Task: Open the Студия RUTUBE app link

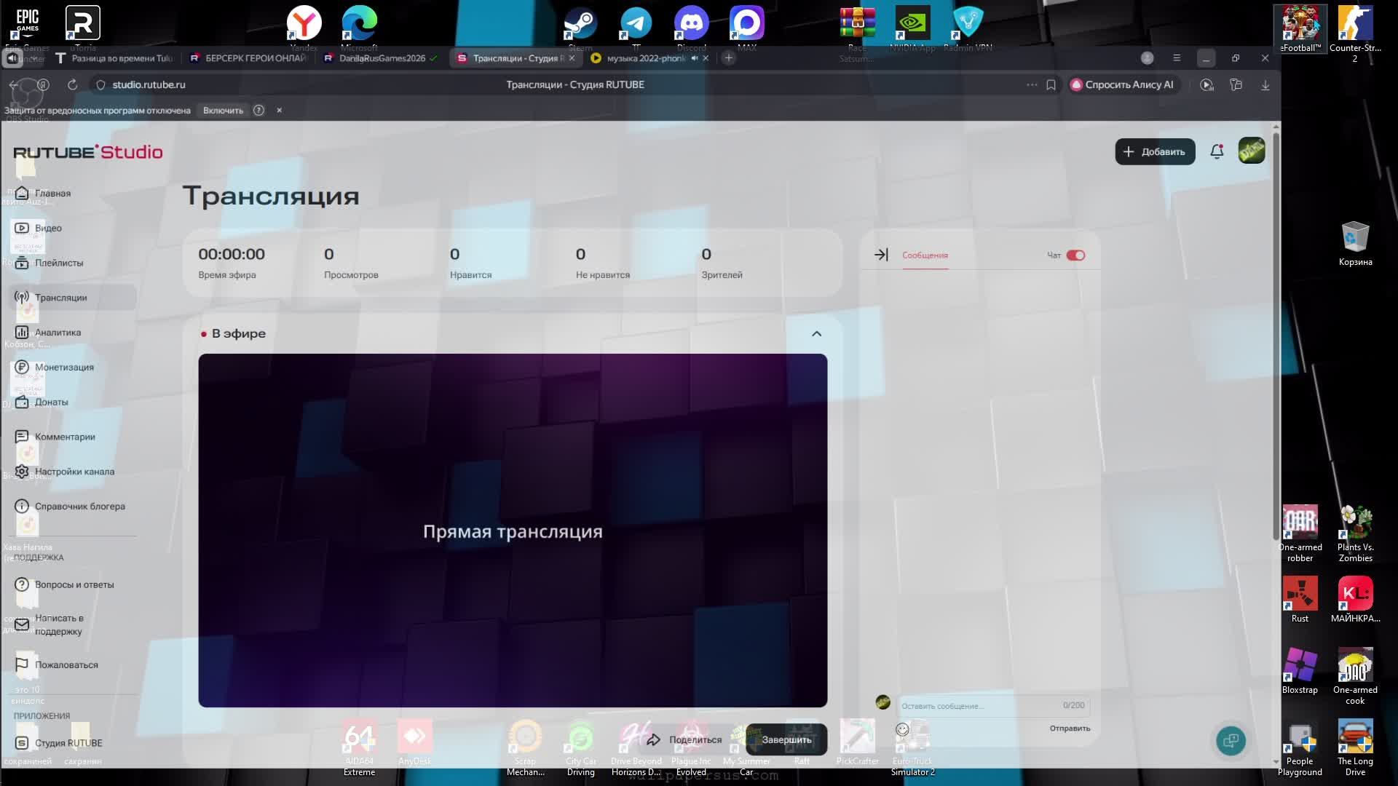Action: click(59, 743)
